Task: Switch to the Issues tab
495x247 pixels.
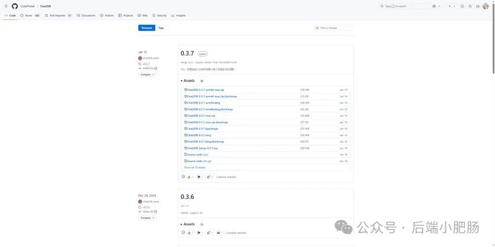Action: tap(30, 15)
